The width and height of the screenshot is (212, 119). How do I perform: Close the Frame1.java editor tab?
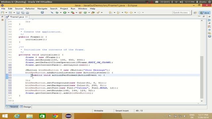click(x=26, y=17)
